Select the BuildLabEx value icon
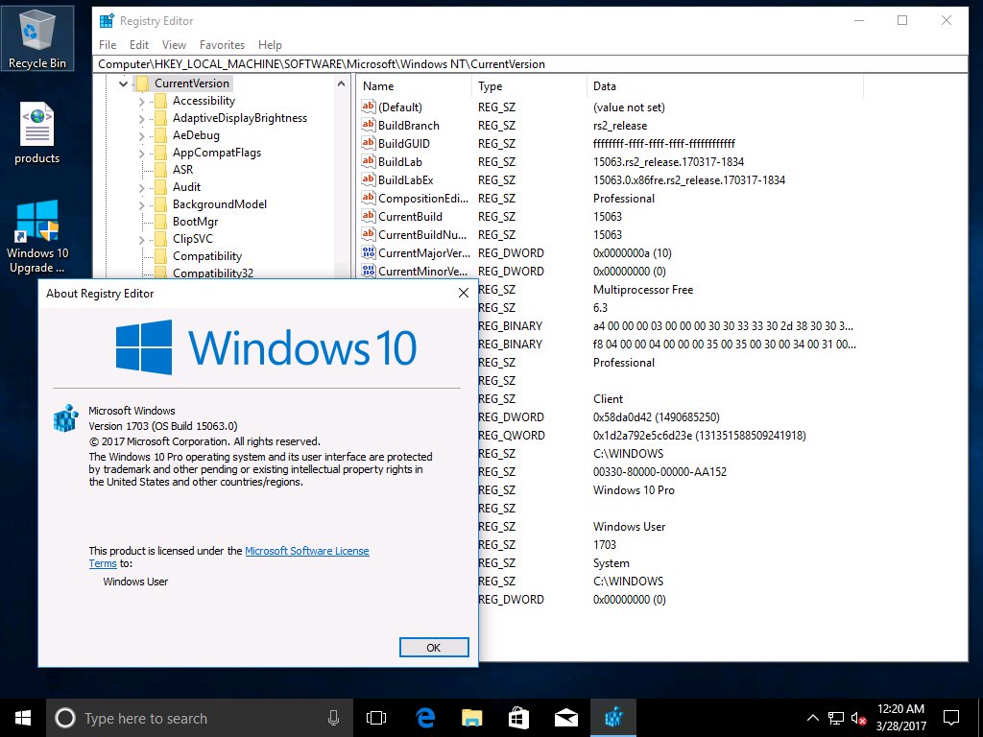Screen dimensions: 983x737 (x=369, y=179)
